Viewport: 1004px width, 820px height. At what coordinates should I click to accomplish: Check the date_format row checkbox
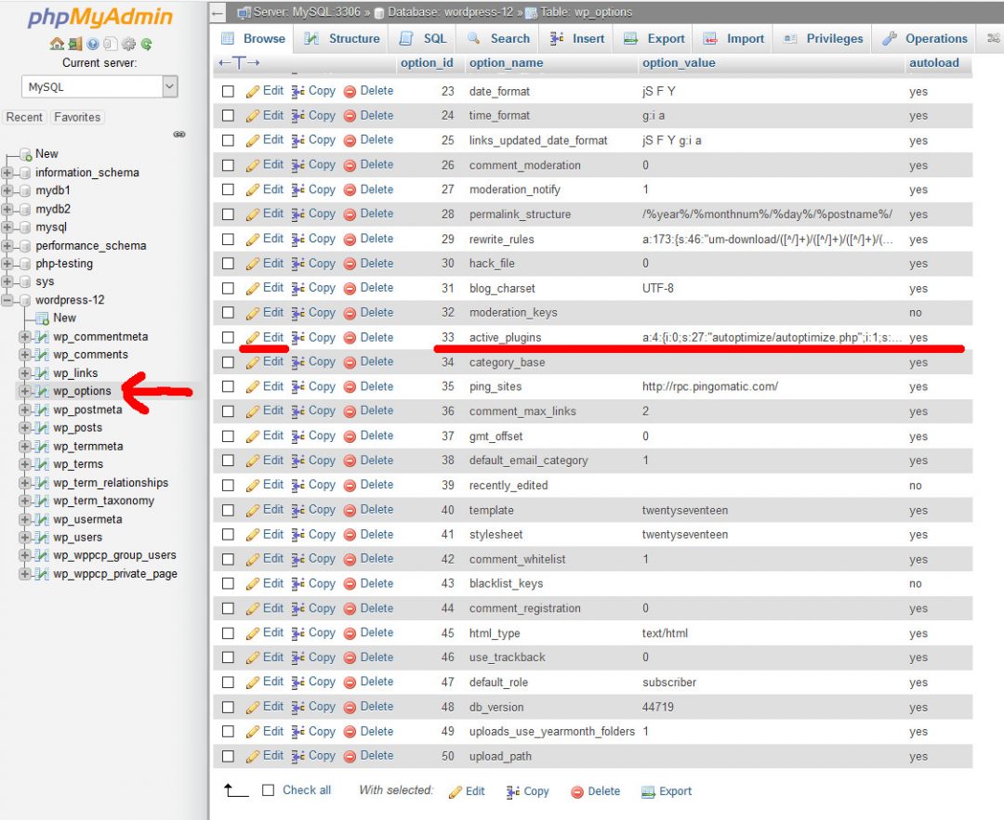[228, 91]
